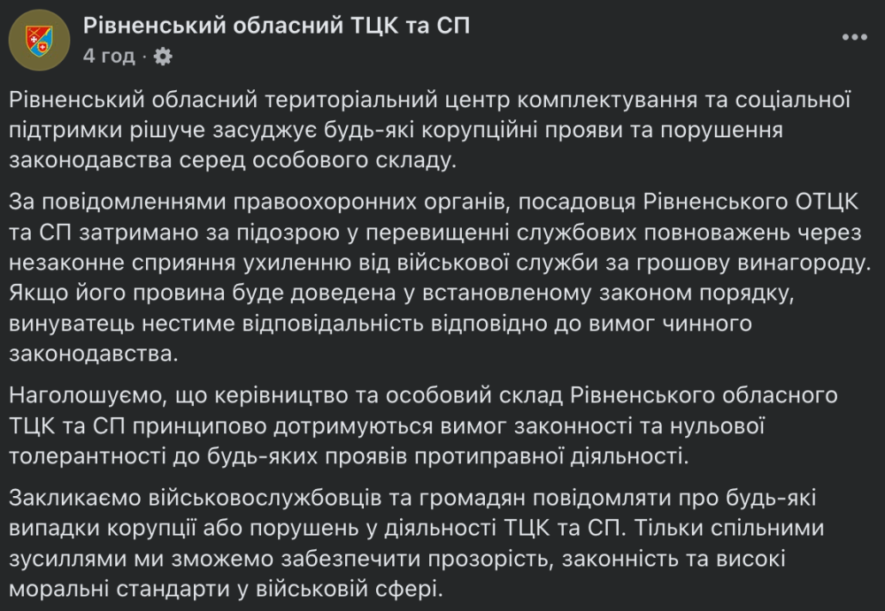Open the page's coat-of-arms profile picture
Screen dimensions: 885x611
click(x=38, y=40)
